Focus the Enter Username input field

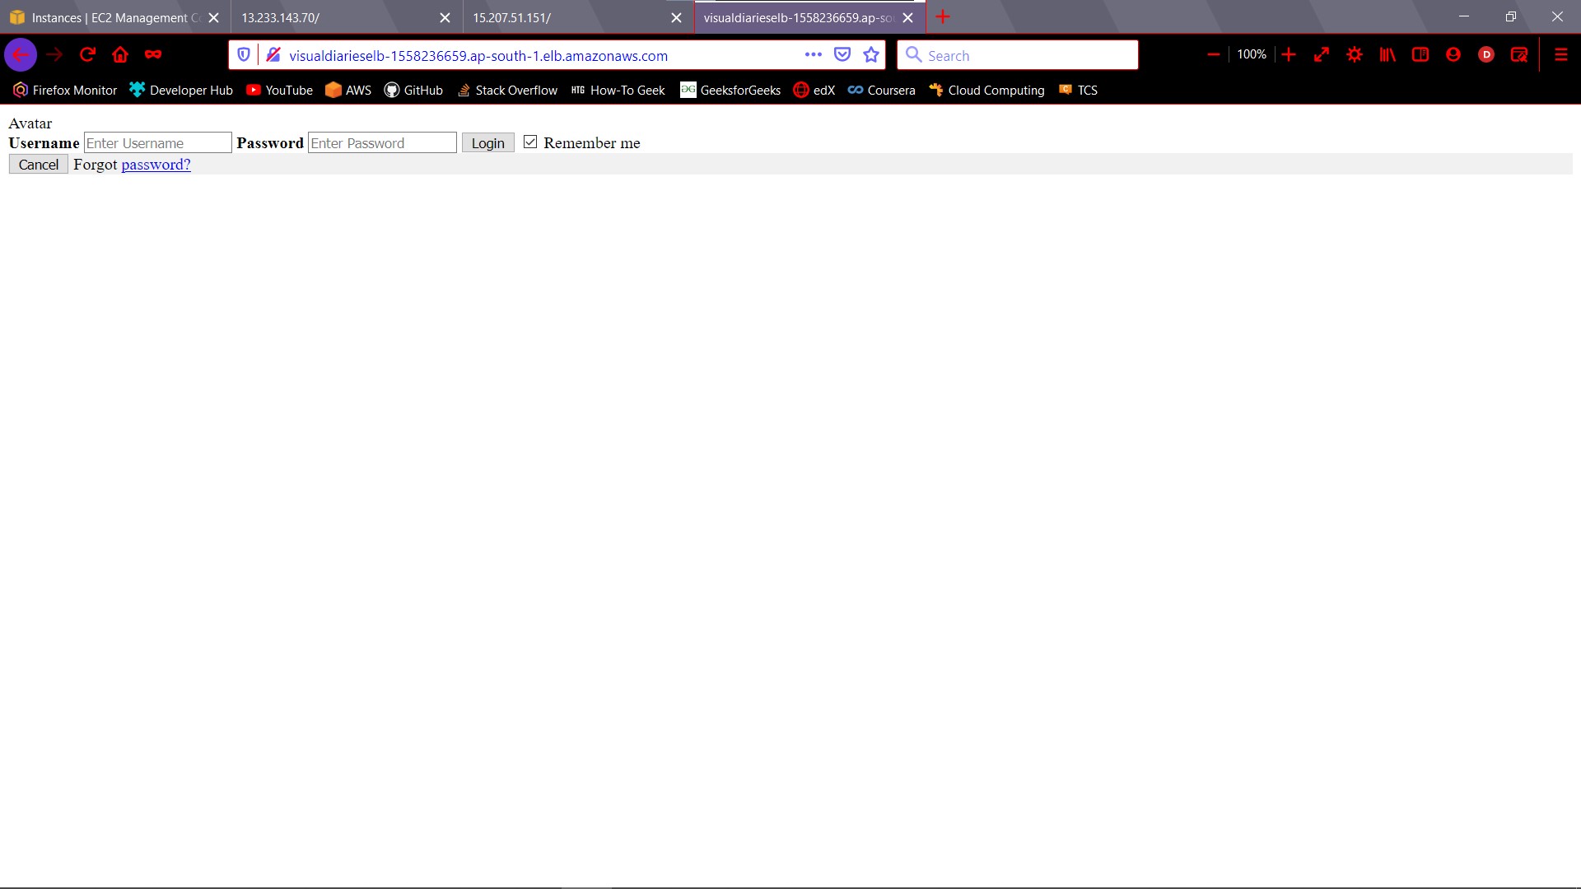click(x=157, y=143)
